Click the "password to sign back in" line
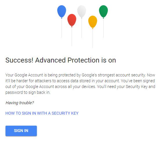 [x=28, y=93]
